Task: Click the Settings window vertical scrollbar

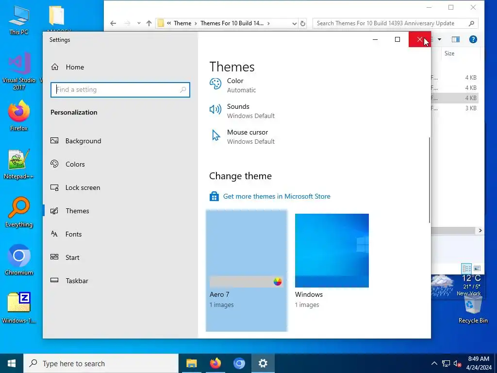Action: (430, 180)
